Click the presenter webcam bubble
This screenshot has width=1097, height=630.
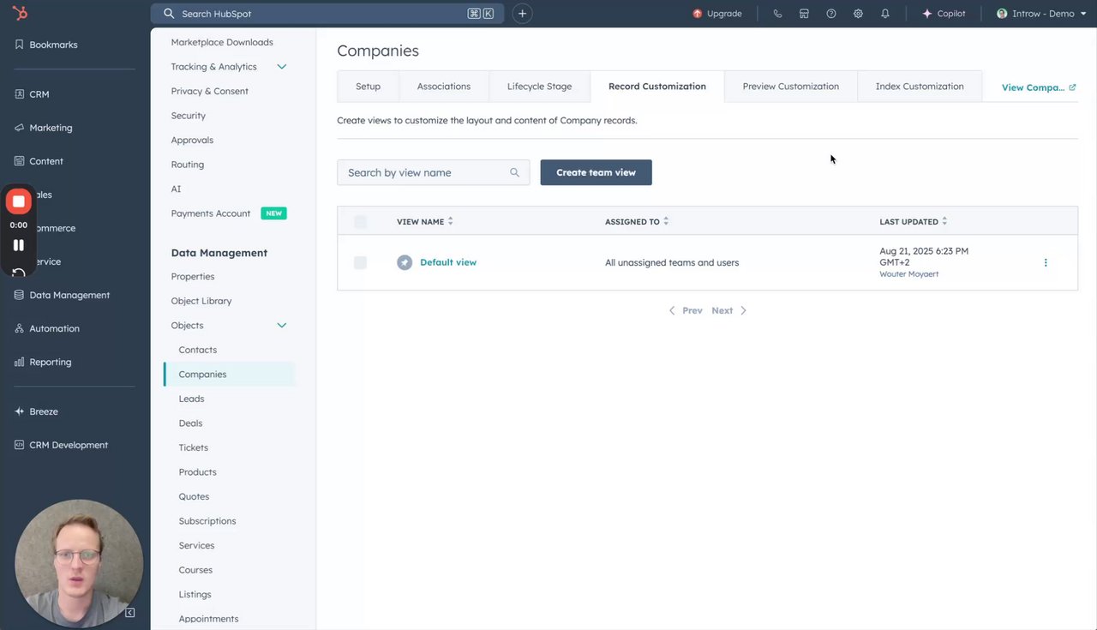pyautogui.click(x=79, y=563)
